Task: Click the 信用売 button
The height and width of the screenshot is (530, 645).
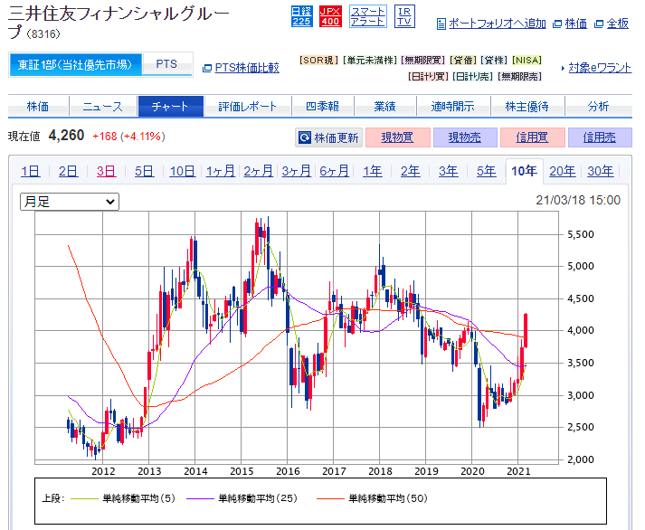Action: tap(600, 137)
